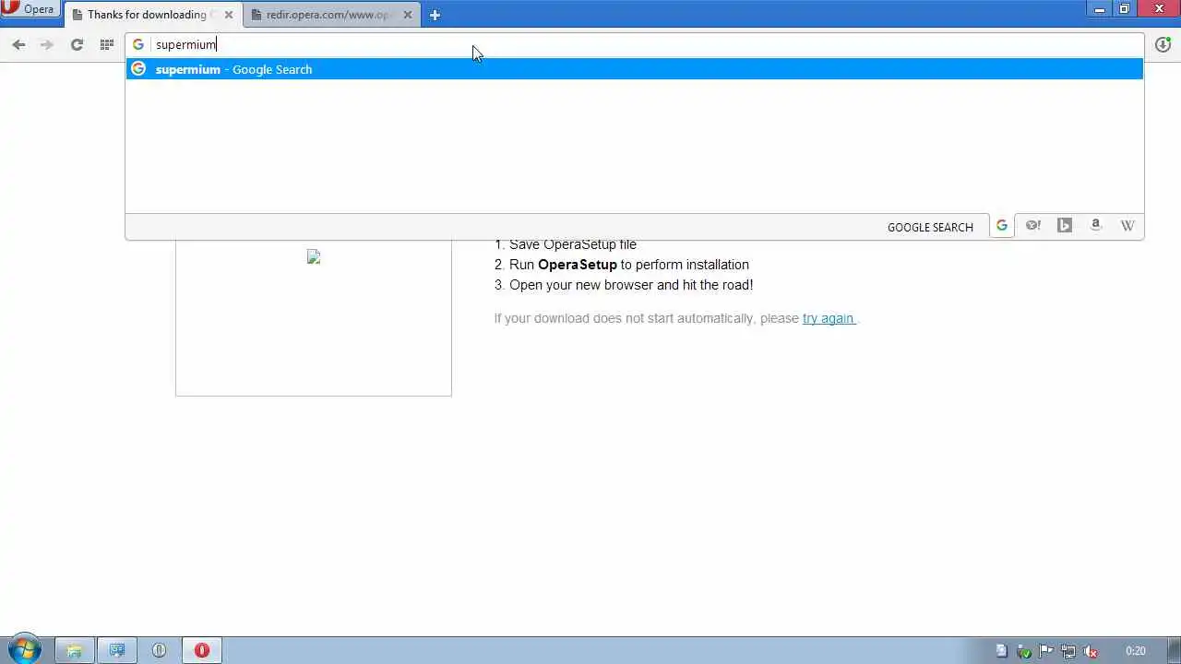Restore down the Opera window
The image size is (1181, 664).
(1124, 9)
